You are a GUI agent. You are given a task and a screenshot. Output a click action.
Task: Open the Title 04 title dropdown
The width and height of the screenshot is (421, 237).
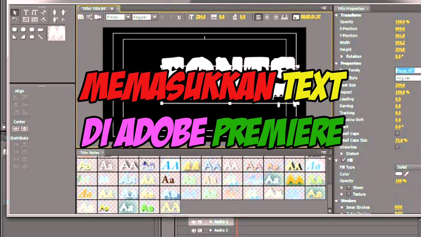(x=112, y=9)
